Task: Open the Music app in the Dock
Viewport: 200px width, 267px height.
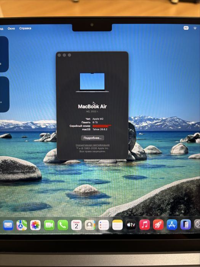Action: point(145,225)
